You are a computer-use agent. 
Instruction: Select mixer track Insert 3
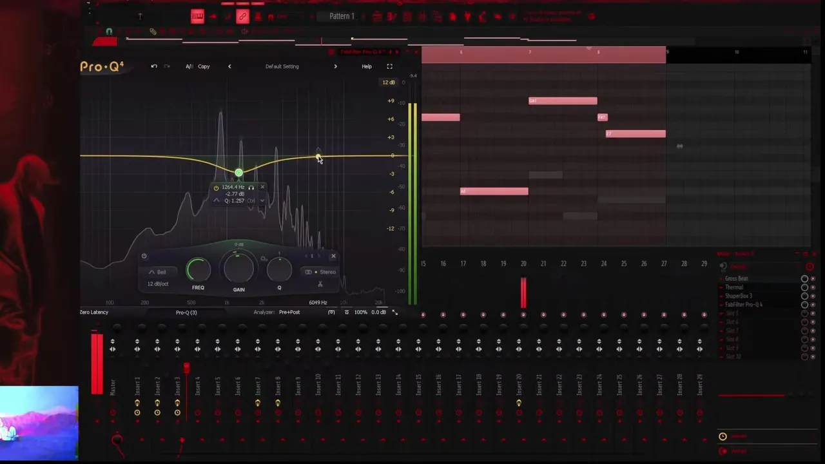point(177,385)
